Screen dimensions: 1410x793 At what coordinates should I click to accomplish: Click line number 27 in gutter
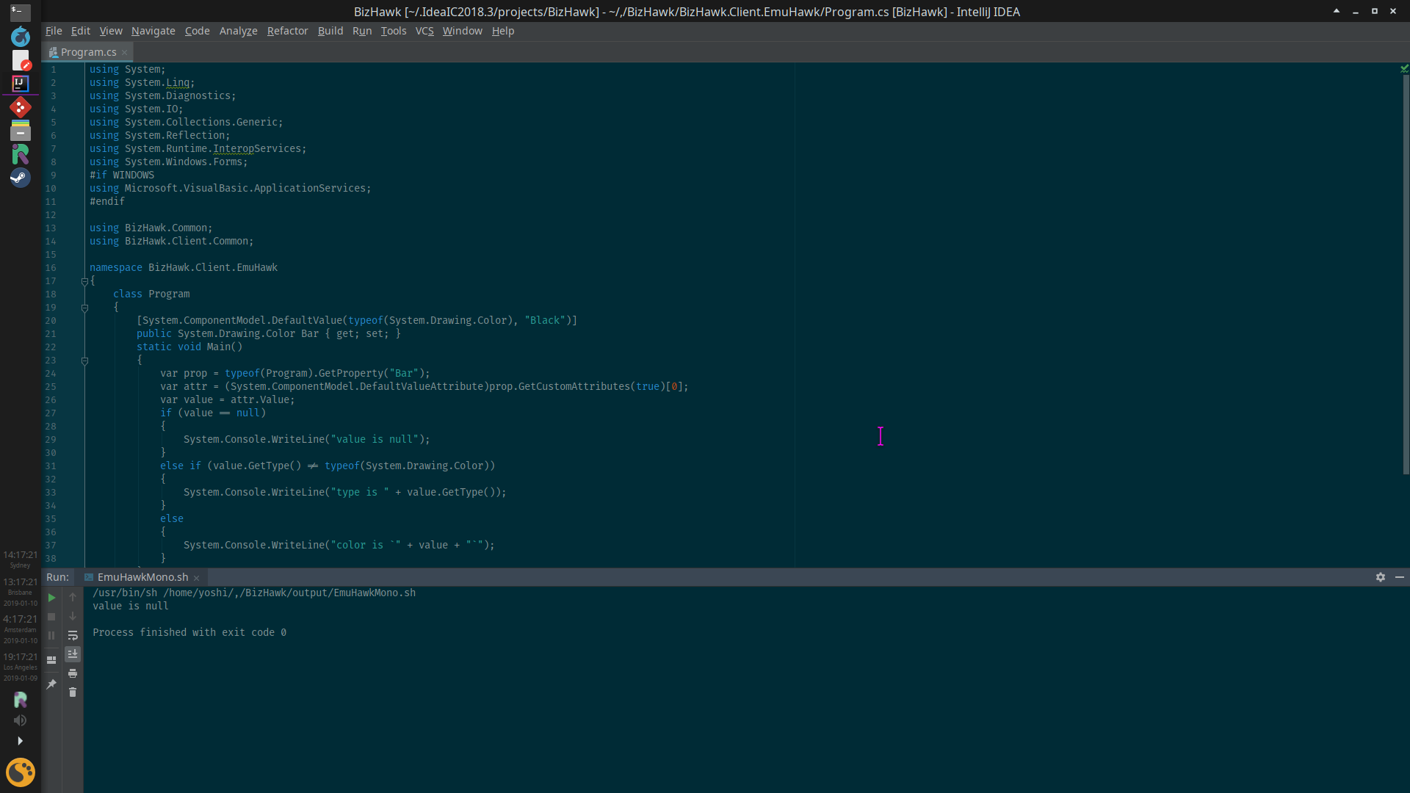(x=51, y=413)
